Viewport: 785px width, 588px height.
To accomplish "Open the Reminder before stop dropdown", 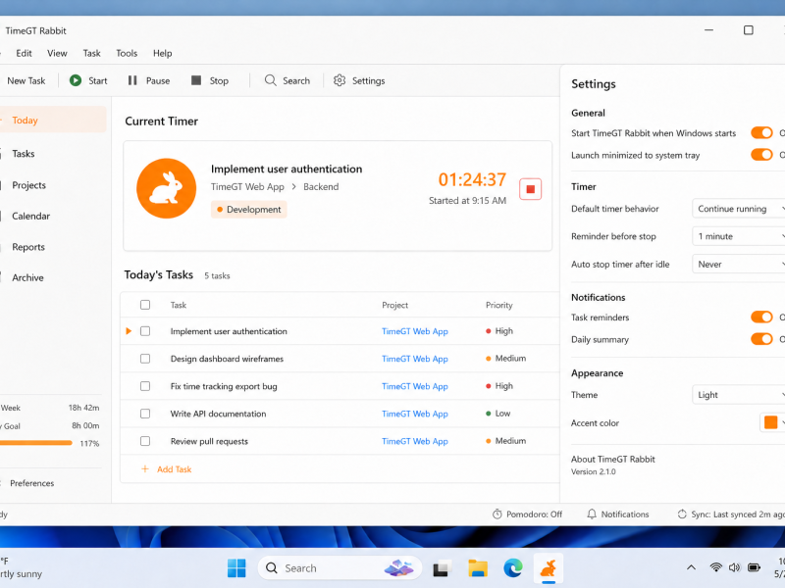I will point(739,236).
